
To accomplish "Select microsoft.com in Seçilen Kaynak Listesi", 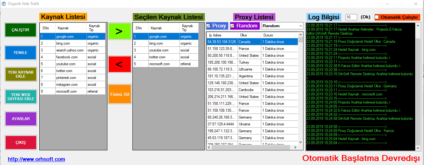I will tap(165, 64).
